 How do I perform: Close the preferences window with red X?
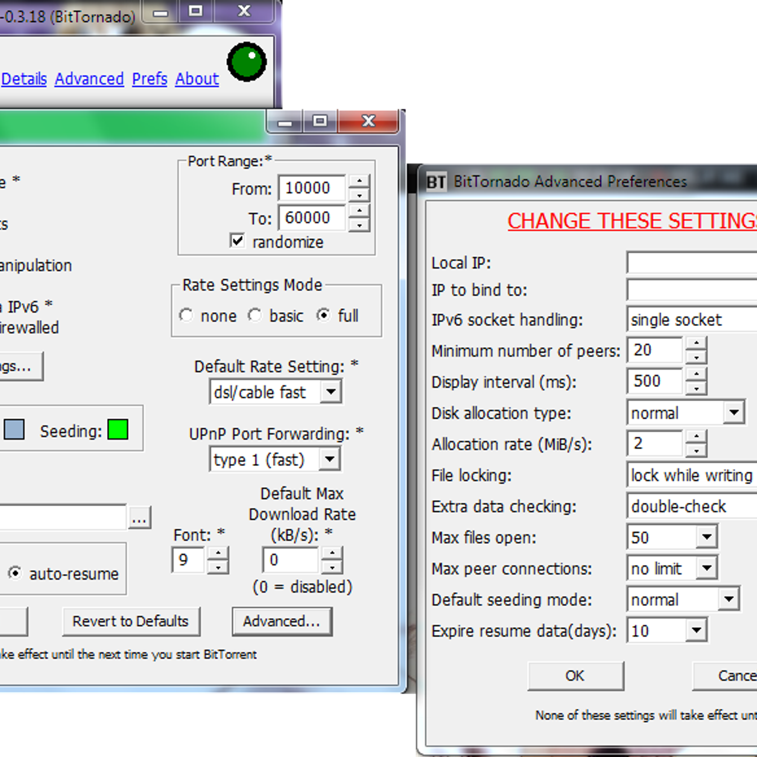369,121
